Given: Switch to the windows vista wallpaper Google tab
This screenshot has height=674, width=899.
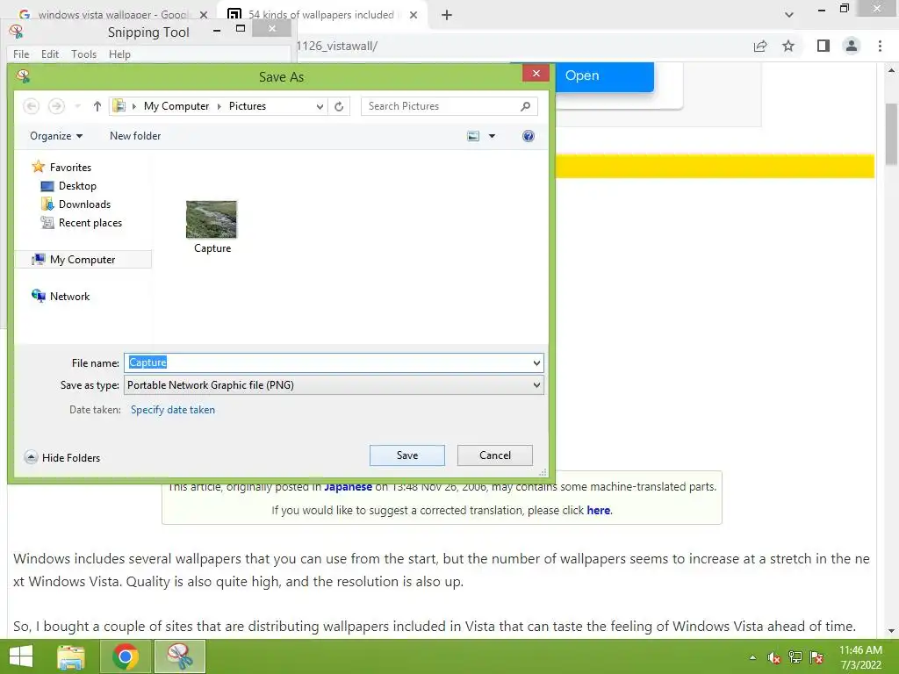Looking at the screenshot, I should (x=111, y=14).
